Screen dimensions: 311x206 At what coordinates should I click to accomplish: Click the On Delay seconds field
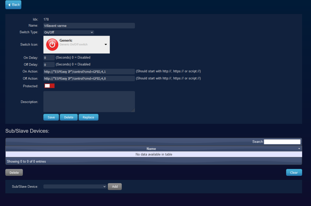[x=49, y=58]
